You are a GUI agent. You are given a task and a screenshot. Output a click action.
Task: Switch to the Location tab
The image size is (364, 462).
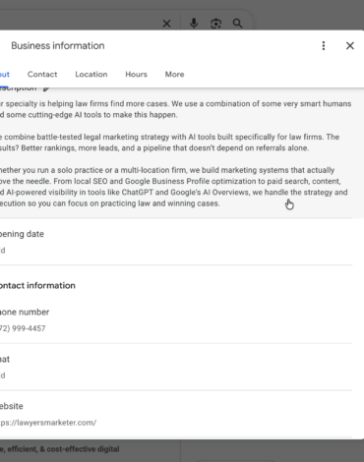point(91,75)
